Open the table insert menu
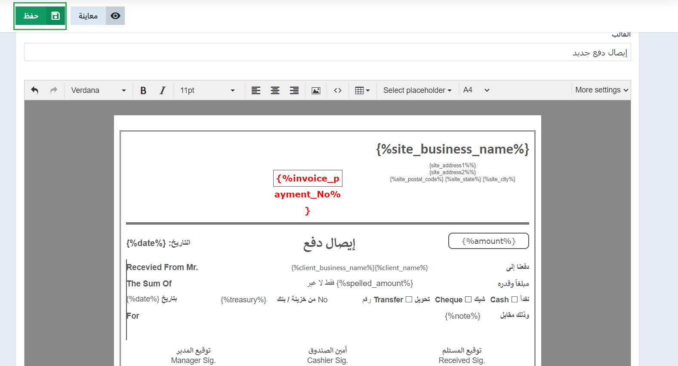This screenshot has width=678, height=366. point(362,90)
